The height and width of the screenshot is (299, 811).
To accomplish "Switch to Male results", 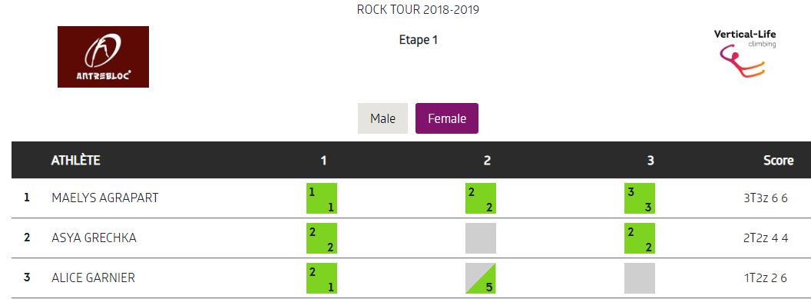I will pyautogui.click(x=382, y=118).
